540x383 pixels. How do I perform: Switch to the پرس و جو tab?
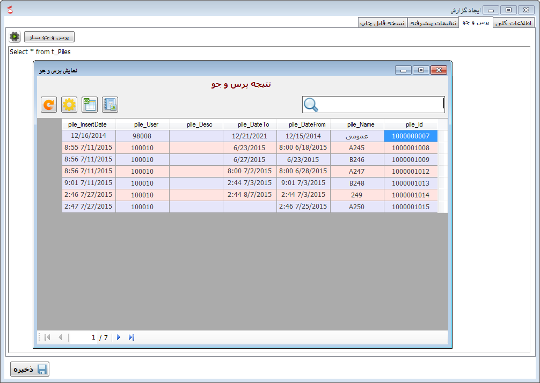[476, 23]
